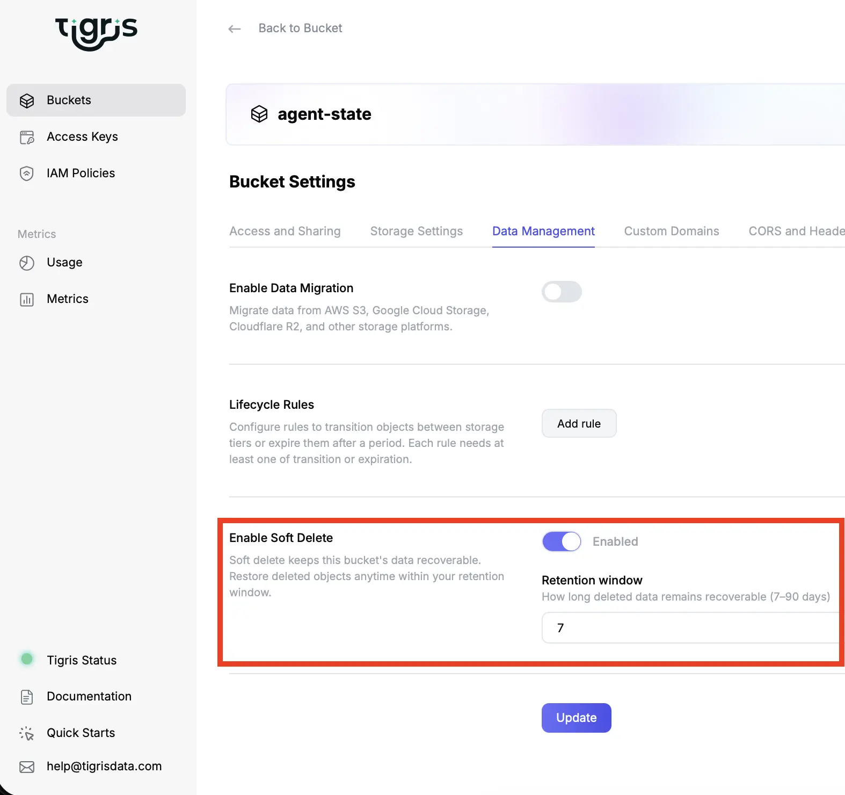Click the Lifecycle Rules heading
This screenshot has width=845, height=795.
pyautogui.click(x=272, y=404)
